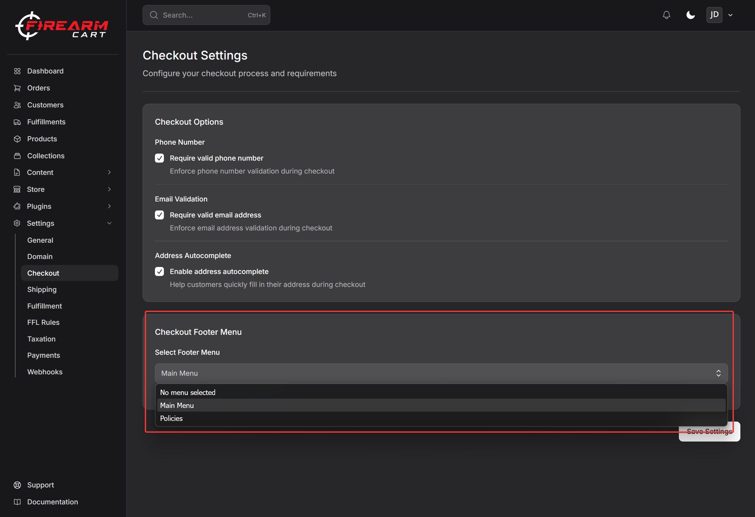
Task: Click 'Require valid phone number' label
Action: pyautogui.click(x=216, y=158)
